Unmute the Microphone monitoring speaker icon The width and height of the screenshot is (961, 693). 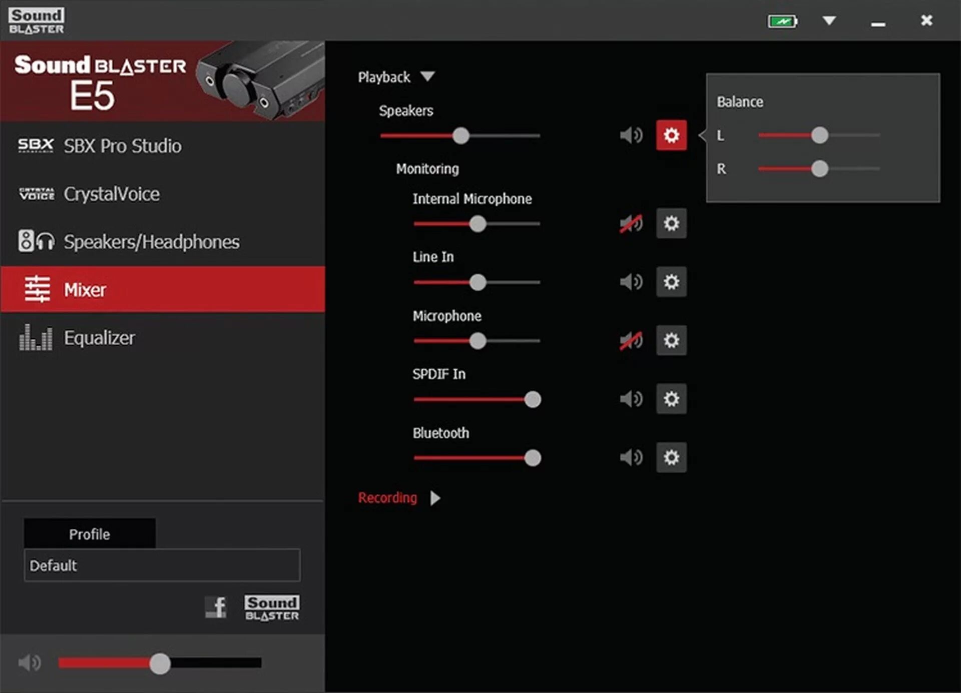coord(631,341)
